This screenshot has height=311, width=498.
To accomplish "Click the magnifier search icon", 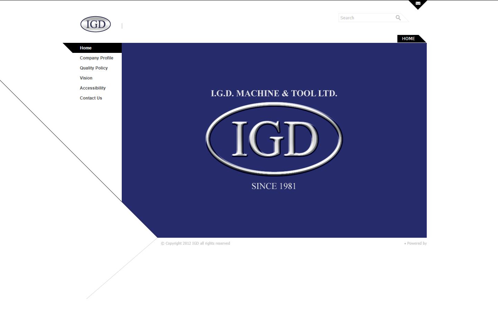I will 398,18.
